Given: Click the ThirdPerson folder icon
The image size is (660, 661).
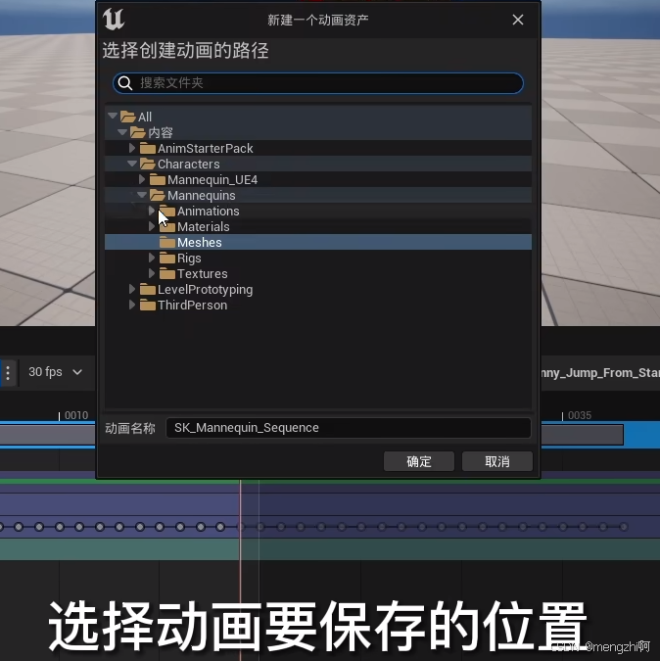Looking at the screenshot, I should [x=148, y=305].
